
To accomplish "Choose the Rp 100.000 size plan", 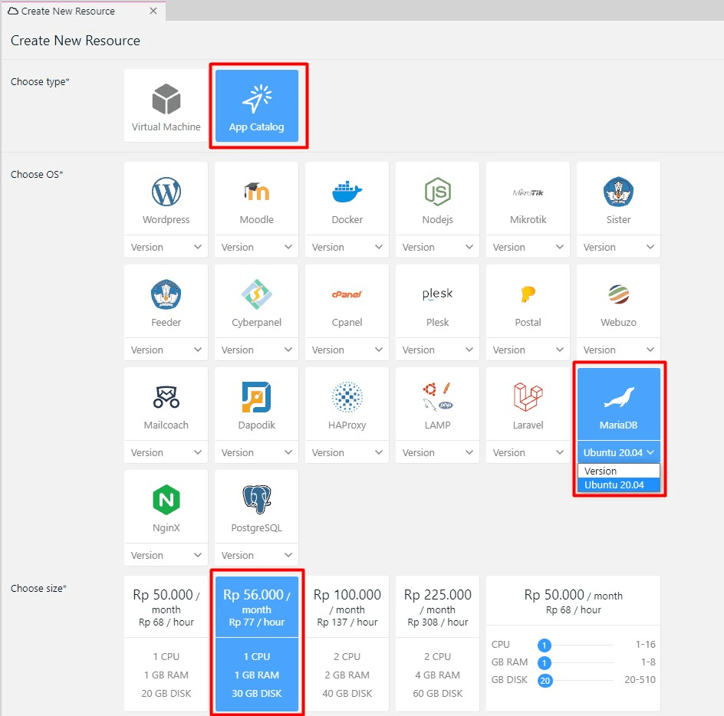I will point(347,643).
